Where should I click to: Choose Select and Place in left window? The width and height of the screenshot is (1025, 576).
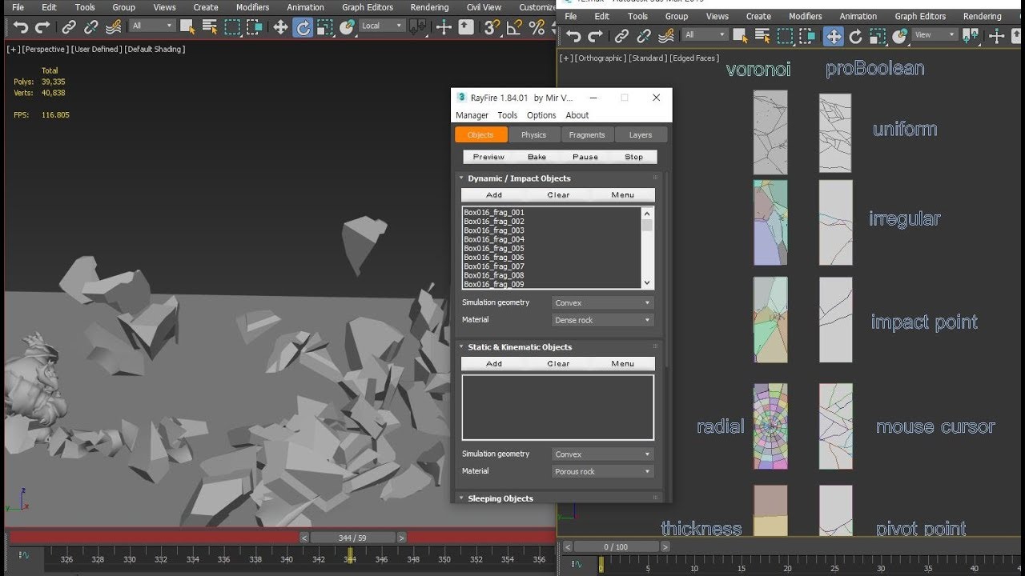349,27
